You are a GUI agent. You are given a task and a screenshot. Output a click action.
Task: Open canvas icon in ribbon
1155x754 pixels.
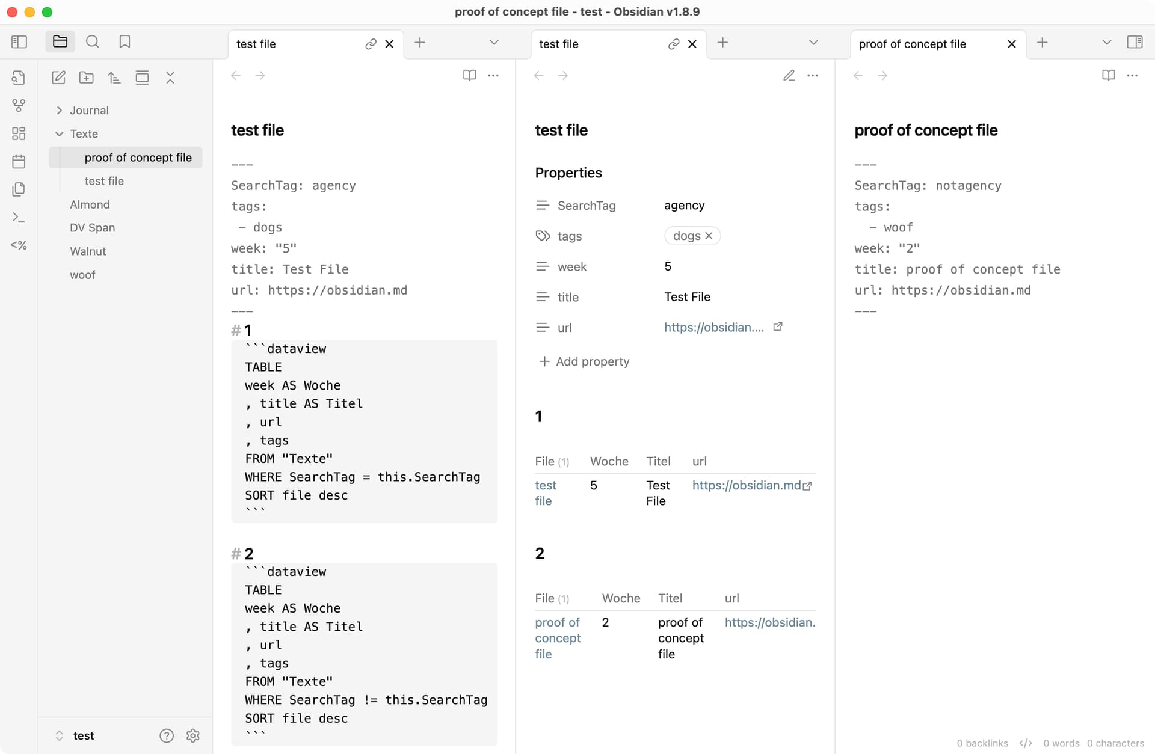(x=19, y=133)
